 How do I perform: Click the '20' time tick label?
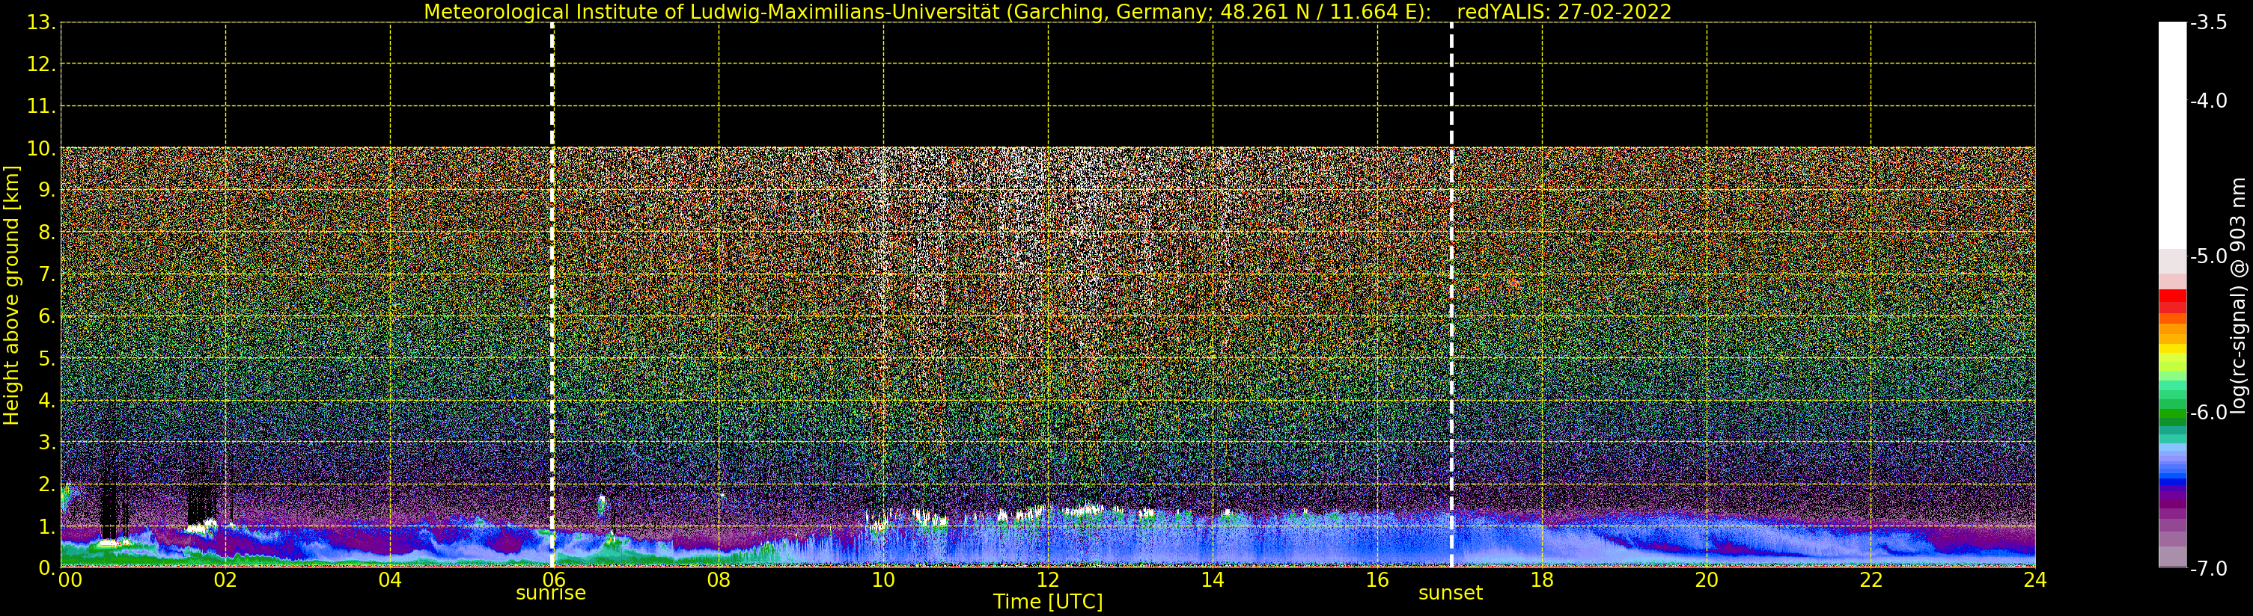click(x=1707, y=579)
